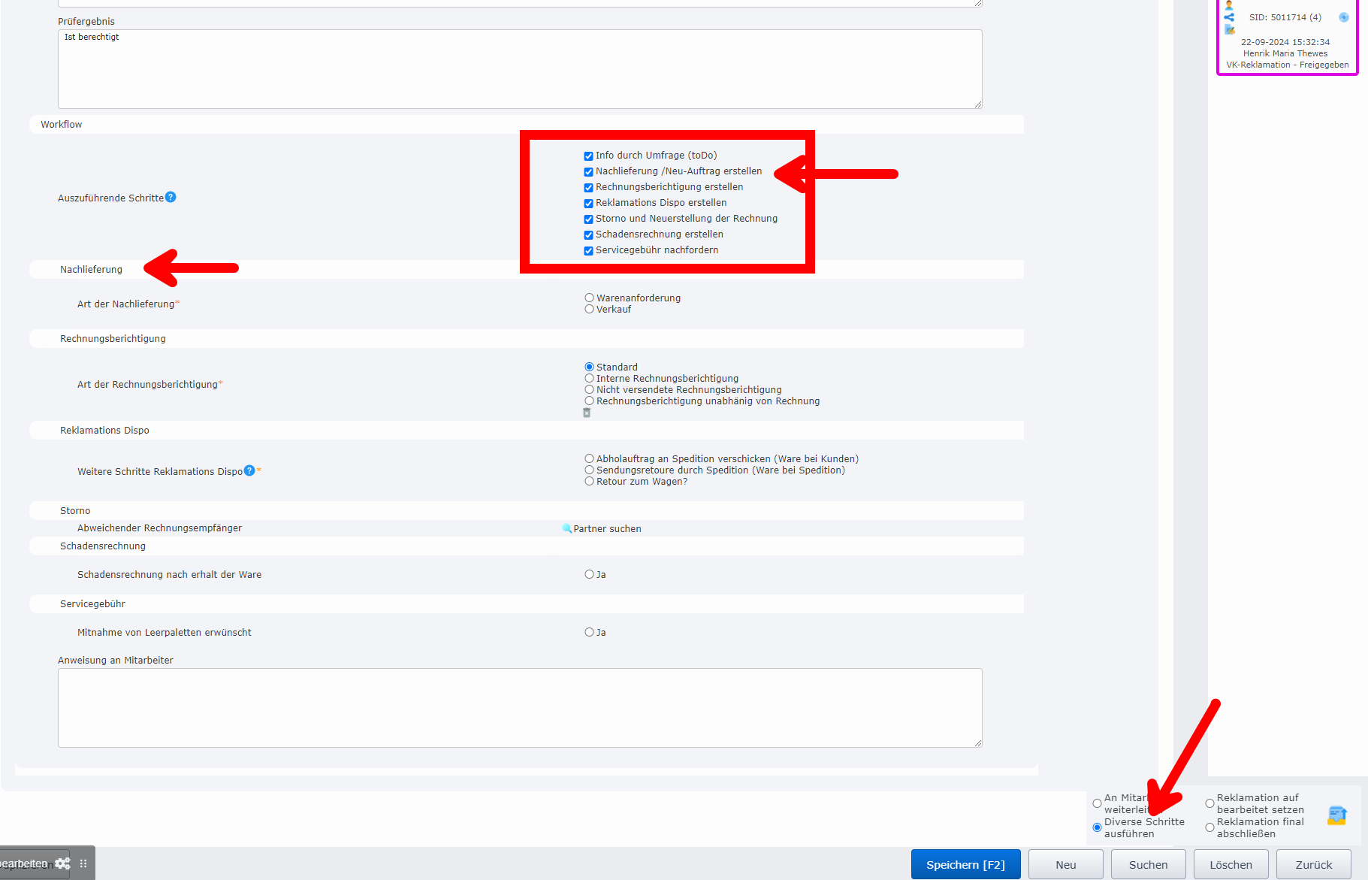
Task: Click the Partner suchen link
Action: coord(607,529)
